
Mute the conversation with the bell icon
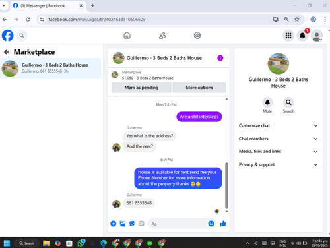[x=267, y=102]
